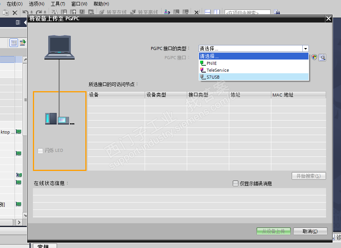Open the 在线(O) menu
This screenshot has height=248, width=341.
click(15, 4)
